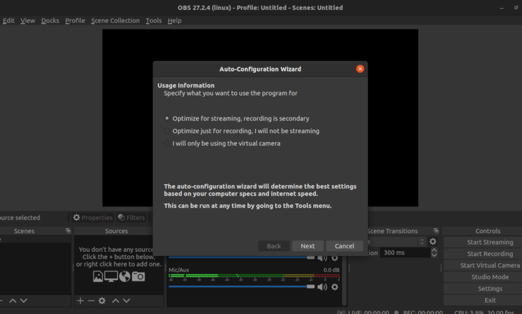Cancel the Auto-Configuration Wizard
The image size is (522, 314).
[x=344, y=246]
